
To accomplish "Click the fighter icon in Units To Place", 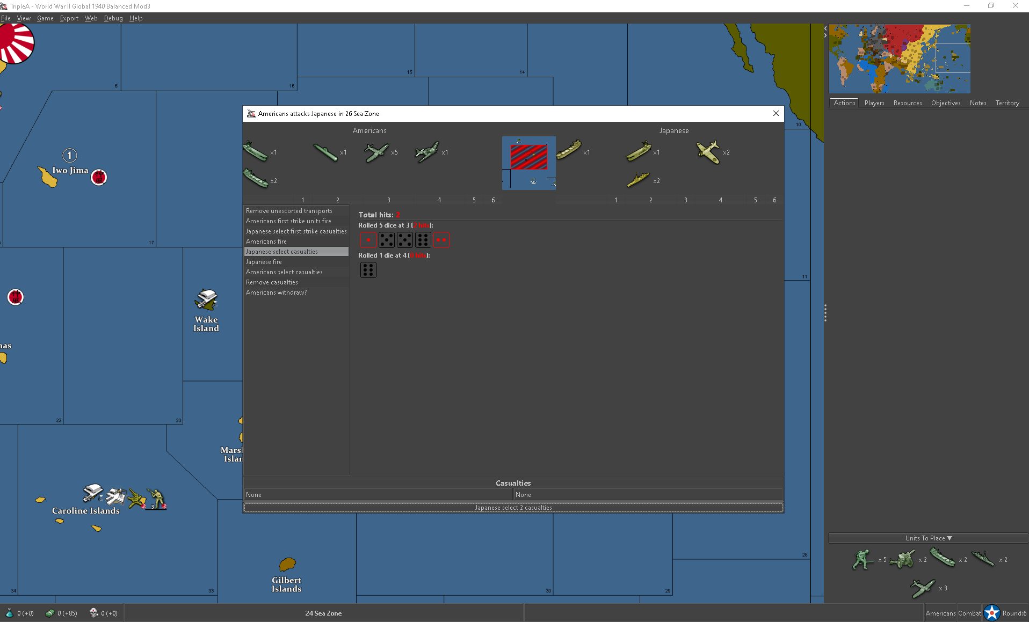I will point(923,588).
